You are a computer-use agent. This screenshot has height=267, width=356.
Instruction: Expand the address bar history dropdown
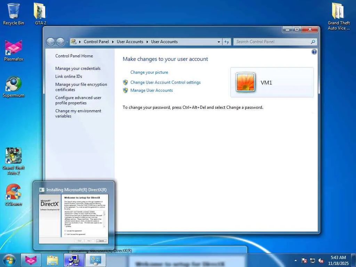point(219,42)
